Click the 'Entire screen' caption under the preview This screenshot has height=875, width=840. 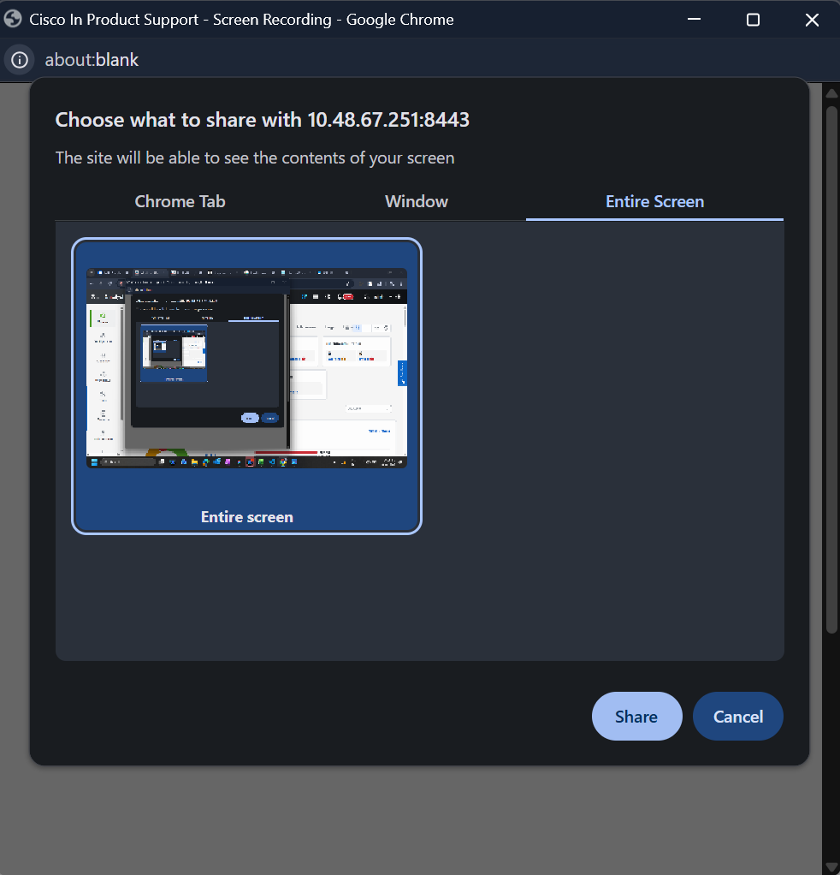point(246,517)
